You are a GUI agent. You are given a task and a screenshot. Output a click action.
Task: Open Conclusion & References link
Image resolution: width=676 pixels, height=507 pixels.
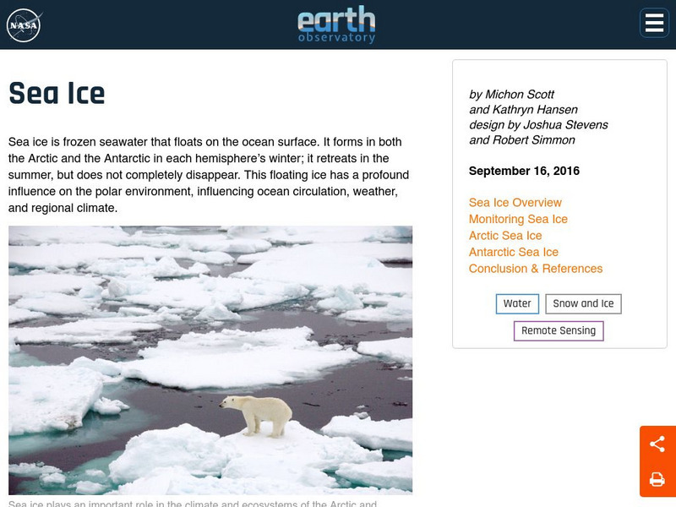pyautogui.click(x=536, y=269)
